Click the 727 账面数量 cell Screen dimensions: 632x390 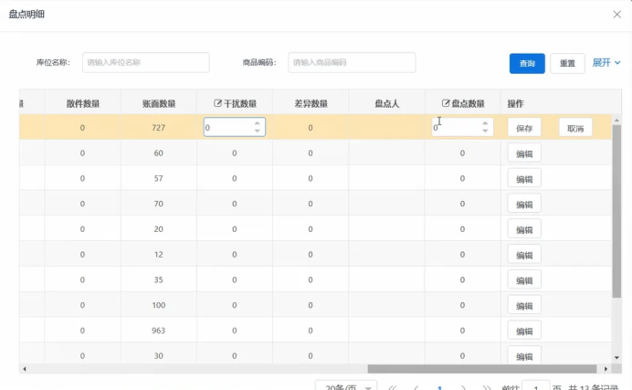[x=159, y=127]
